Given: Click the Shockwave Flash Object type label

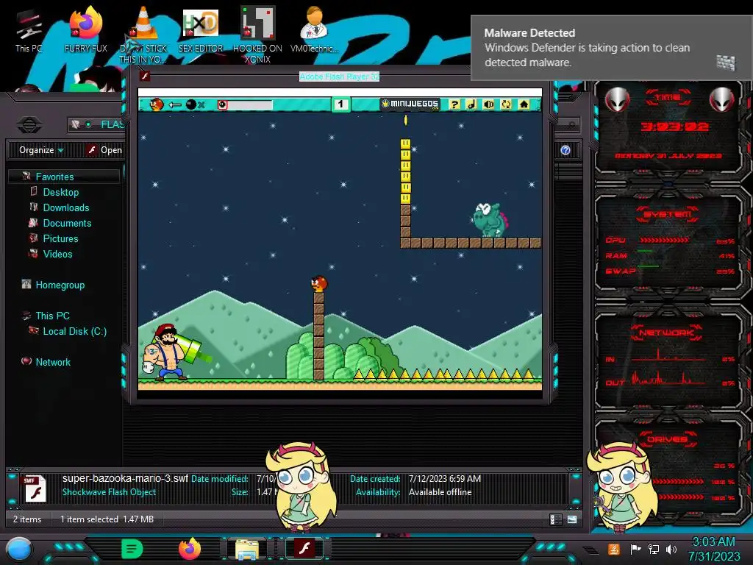Looking at the screenshot, I should click(109, 492).
